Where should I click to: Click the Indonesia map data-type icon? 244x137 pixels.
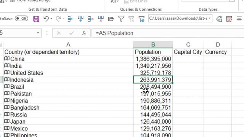7,80
